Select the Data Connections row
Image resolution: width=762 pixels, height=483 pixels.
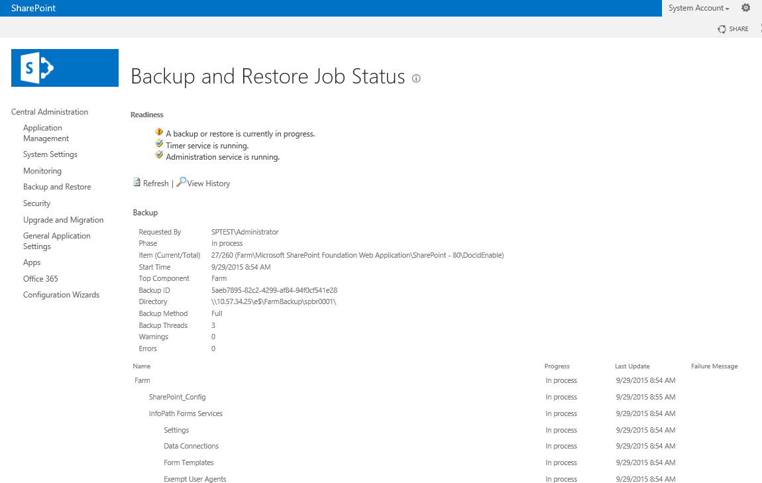pyautogui.click(x=191, y=446)
